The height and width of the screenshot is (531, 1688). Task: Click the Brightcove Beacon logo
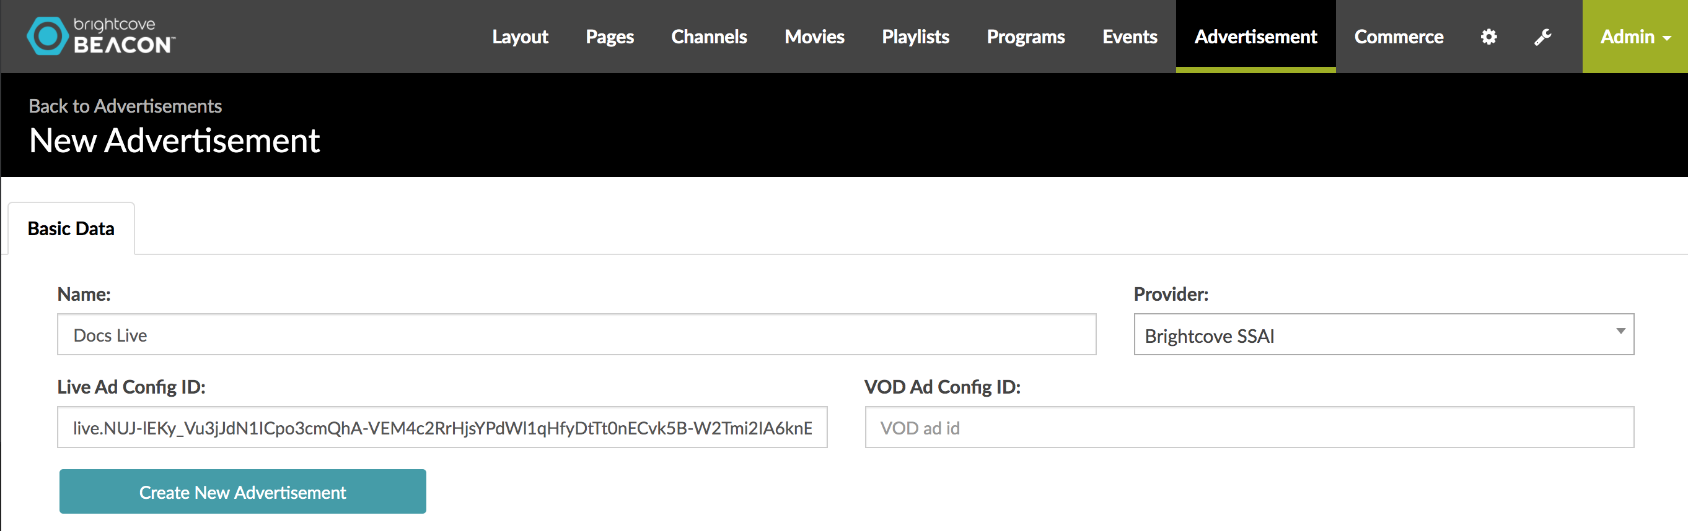pyautogui.click(x=101, y=36)
